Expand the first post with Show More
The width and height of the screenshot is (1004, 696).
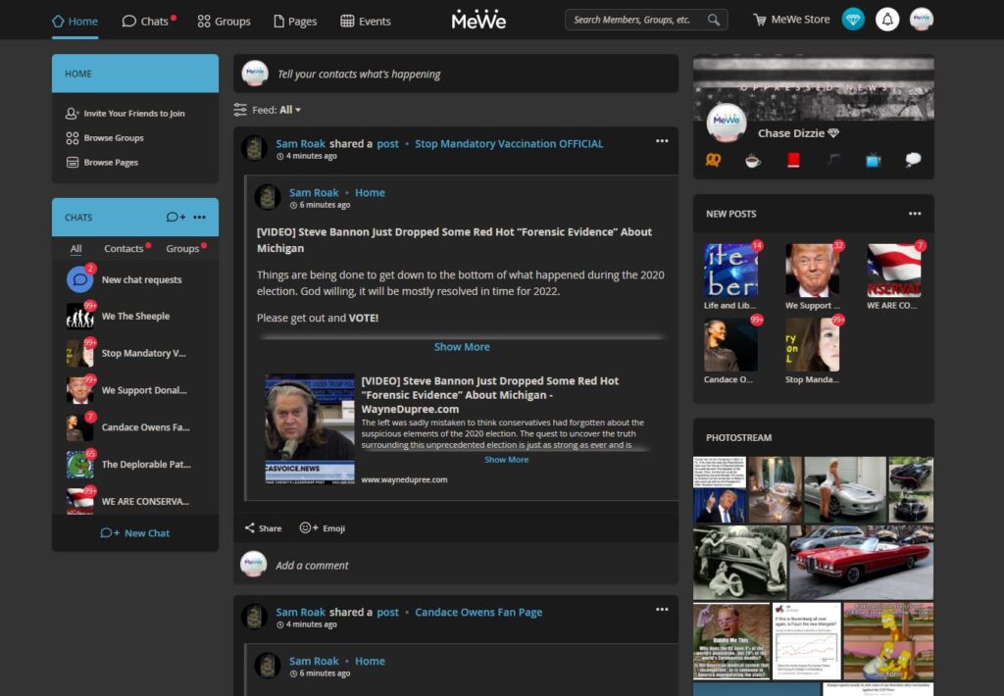tap(462, 346)
